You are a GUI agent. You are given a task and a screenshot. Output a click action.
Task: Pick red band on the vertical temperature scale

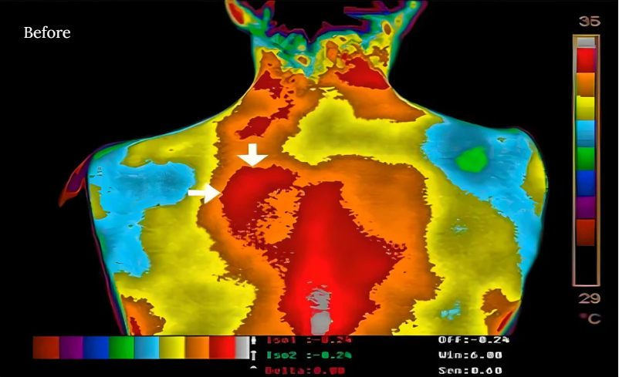click(x=586, y=59)
